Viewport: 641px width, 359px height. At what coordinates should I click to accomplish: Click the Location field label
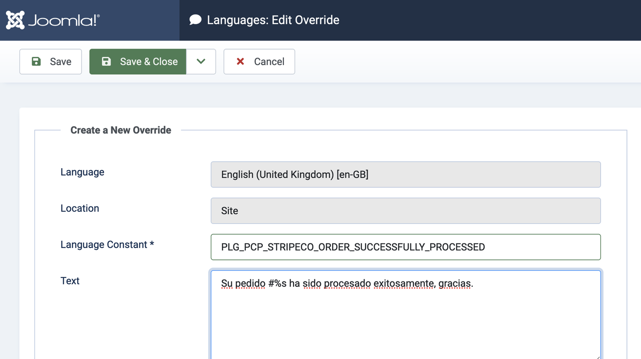pyautogui.click(x=80, y=208)
